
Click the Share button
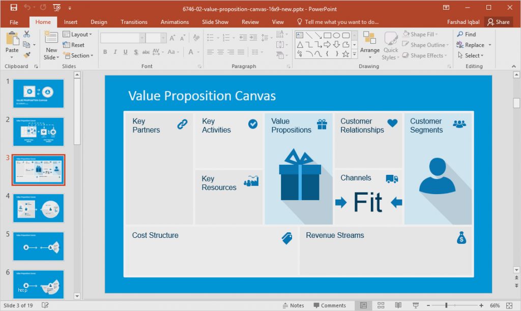point(499,22)
